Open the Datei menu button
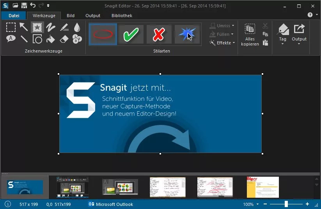 pyautogui.click(x=13, y=16)
